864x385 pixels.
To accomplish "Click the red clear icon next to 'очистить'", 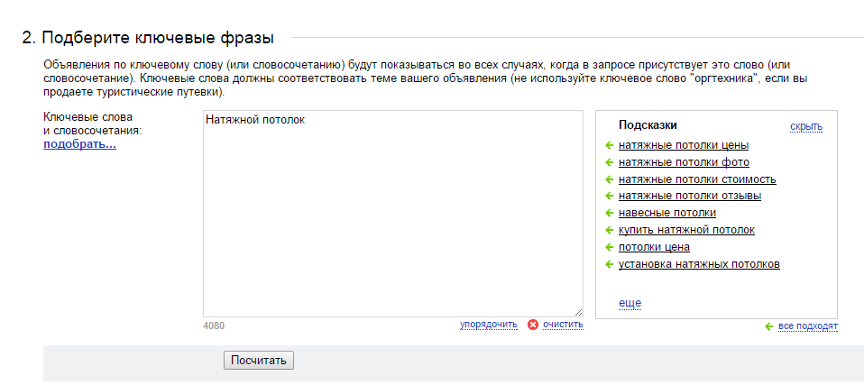I will [x=533, y=325].
